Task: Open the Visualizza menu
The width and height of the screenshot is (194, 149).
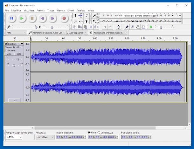Action: [29, 11]
